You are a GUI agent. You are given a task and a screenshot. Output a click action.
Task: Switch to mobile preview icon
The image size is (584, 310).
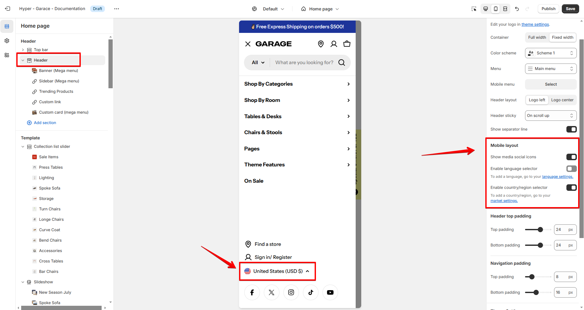(495, 9)
